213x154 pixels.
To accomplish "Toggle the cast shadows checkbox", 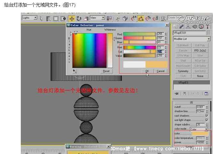I will pyautogui.click(x=207, y=116).
